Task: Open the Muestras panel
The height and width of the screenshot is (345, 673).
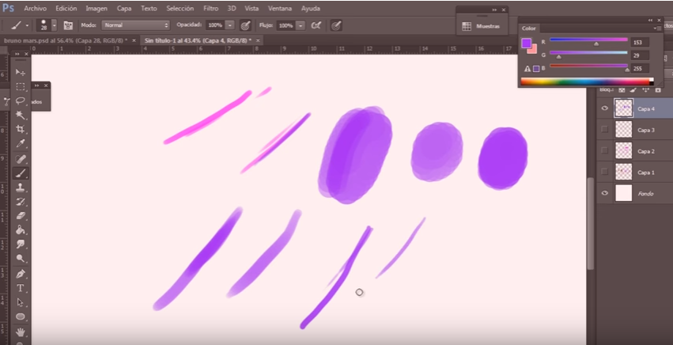Action: [x=482, y=25]
